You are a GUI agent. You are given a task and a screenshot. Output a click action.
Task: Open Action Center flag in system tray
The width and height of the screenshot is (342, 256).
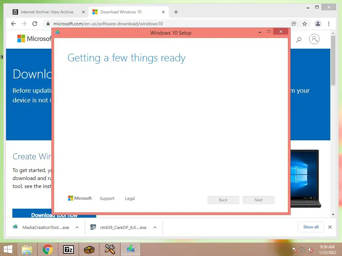pos(295,250)
